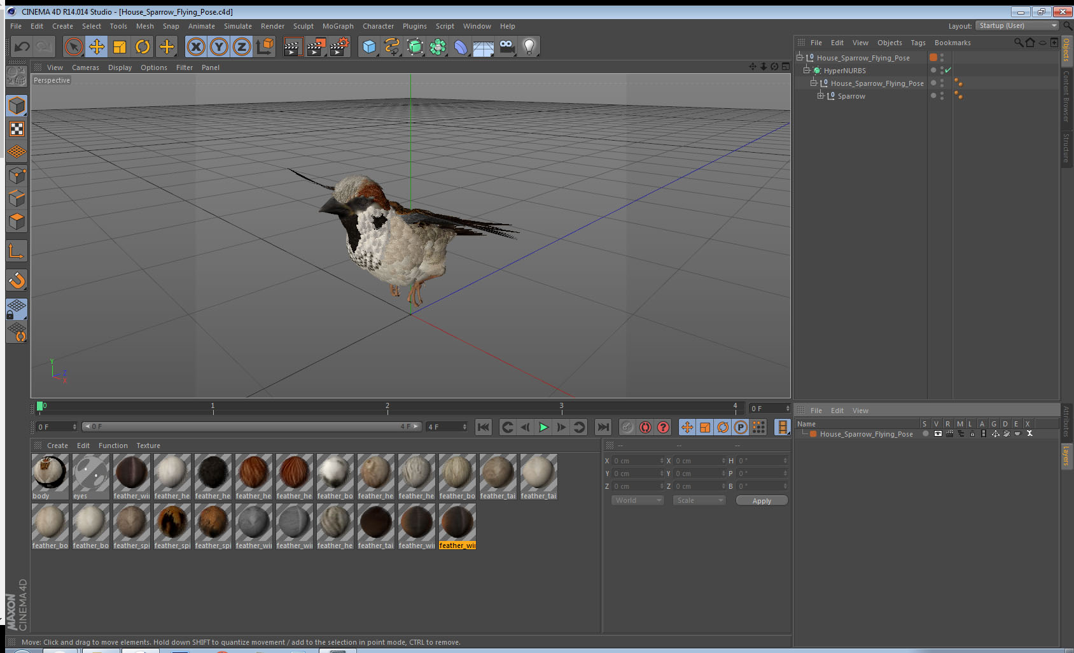Open the Mesh menu
Screen dimensions: 1074x653
(144, 26)
